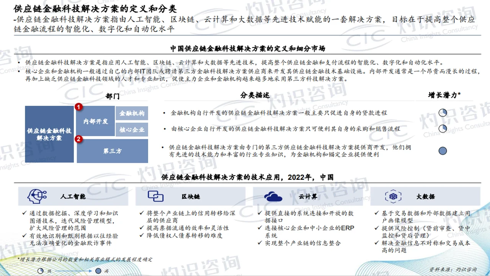Click the red numbered marker 1
Viewport: 490px width, 276px height.
78,107
